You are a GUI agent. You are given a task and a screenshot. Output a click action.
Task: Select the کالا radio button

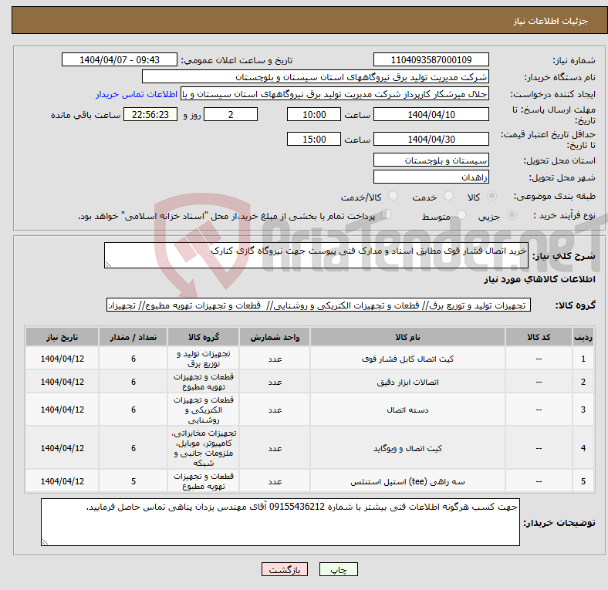click(491, 196)
